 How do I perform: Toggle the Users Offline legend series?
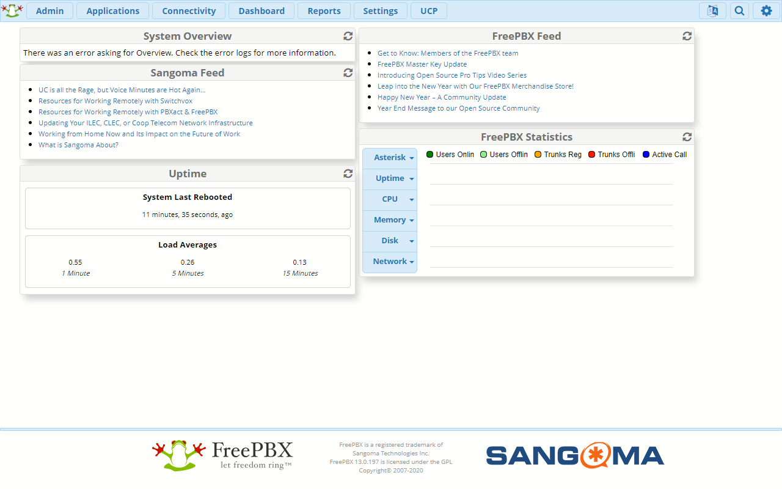point(504,155)
